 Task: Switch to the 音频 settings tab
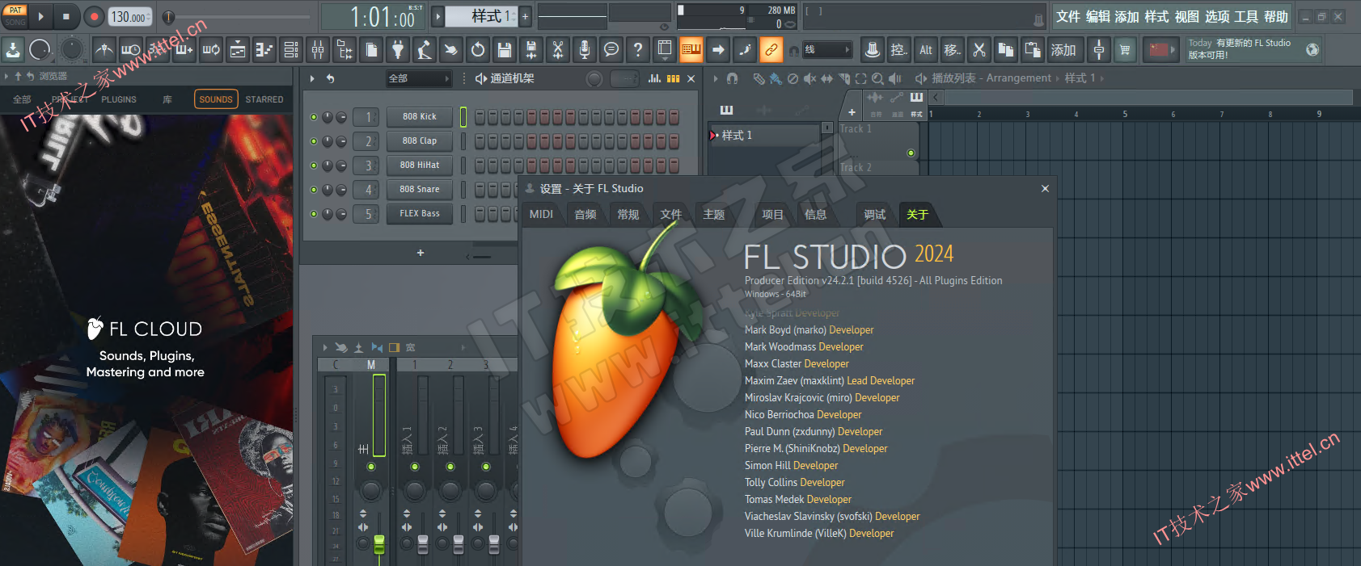585,214
